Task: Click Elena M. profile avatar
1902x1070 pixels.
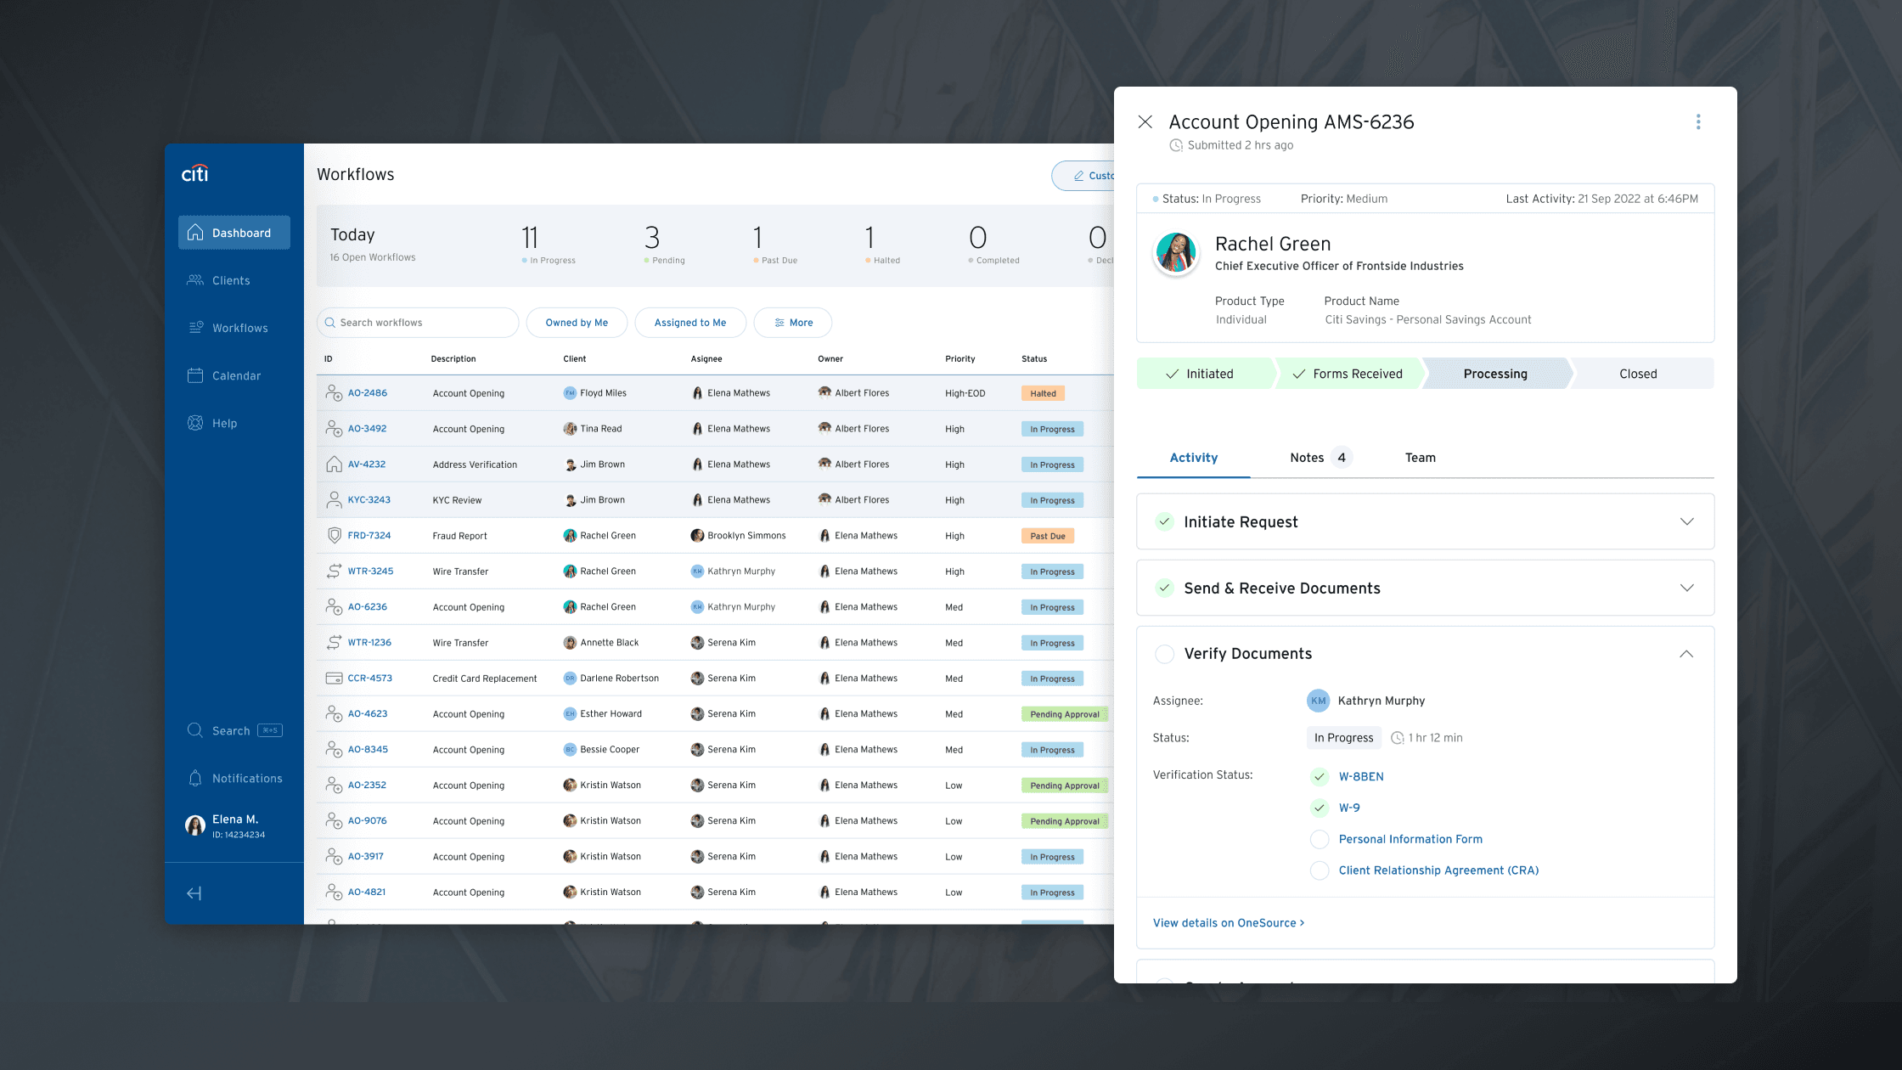Action: pyautogui.click(x=195, y=825)
